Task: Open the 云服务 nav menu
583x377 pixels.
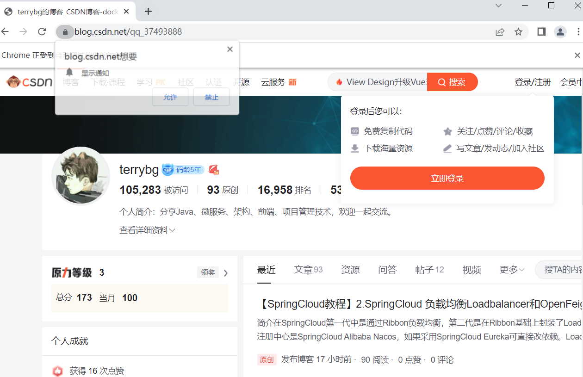Action: tap(279, 82)
